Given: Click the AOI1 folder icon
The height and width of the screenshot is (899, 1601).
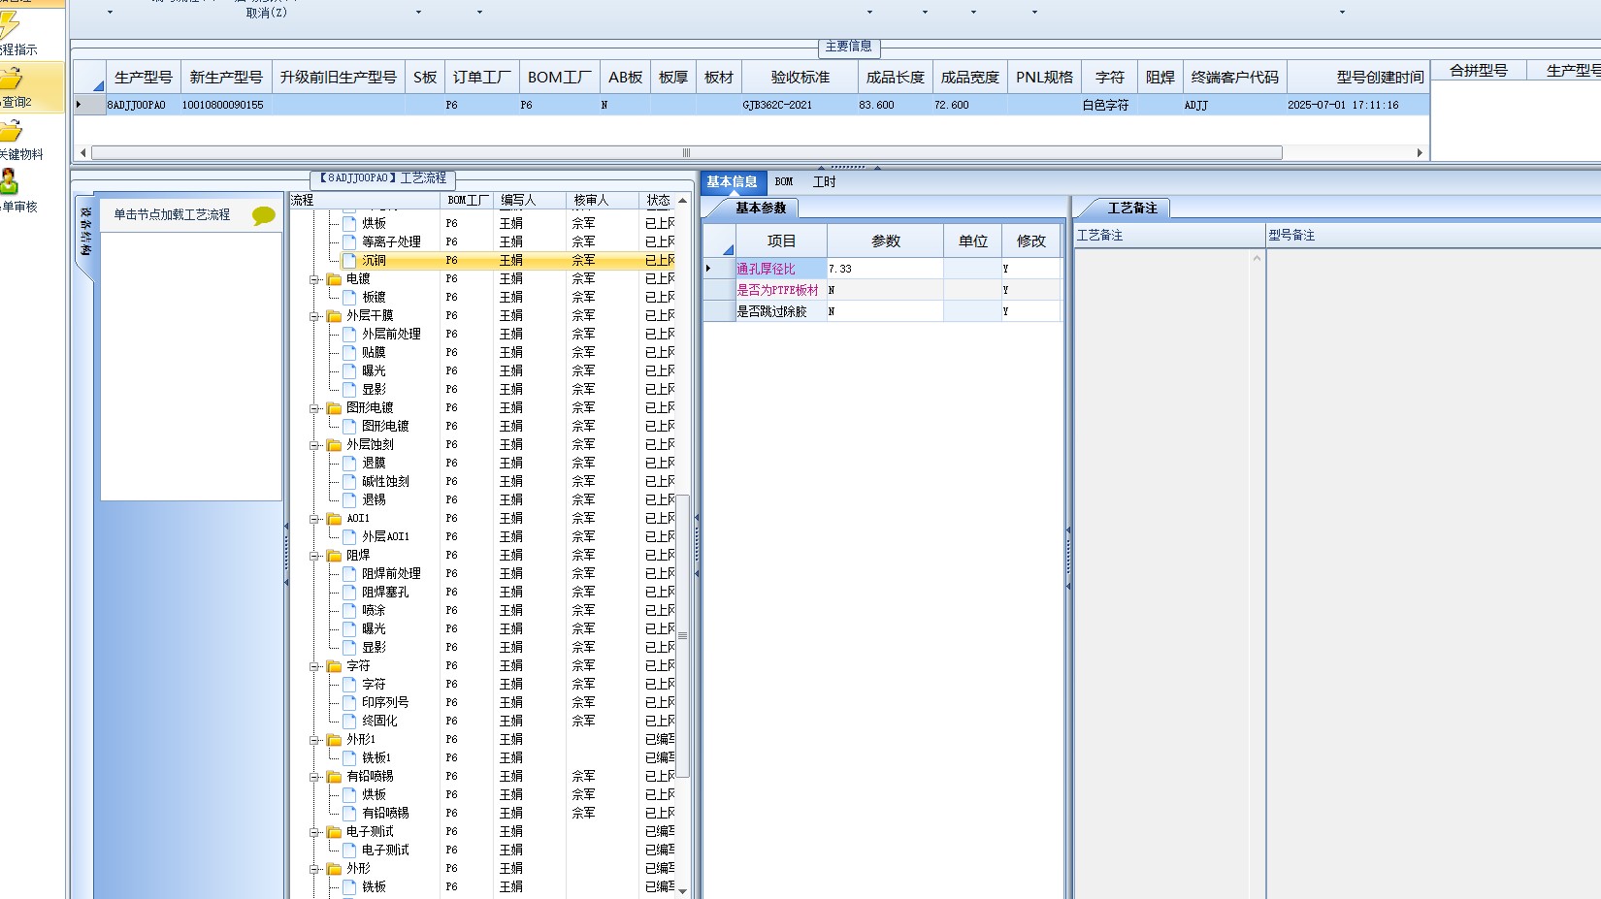Looking at the screenshot, I should (335, 519).
